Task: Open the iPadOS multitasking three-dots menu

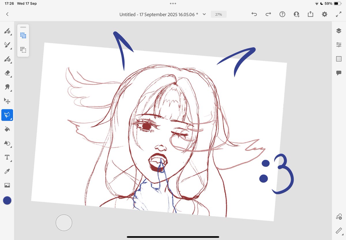Action: (x=173, y=3)
